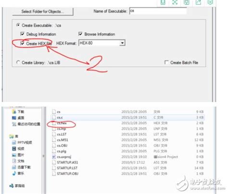Select the file icon of STARTUP.A51
The image size is (228, 194).
click(54, 162)
